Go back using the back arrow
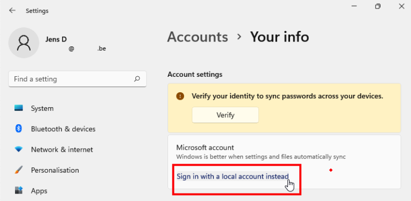The image size is (411, 201). point(12,11)
